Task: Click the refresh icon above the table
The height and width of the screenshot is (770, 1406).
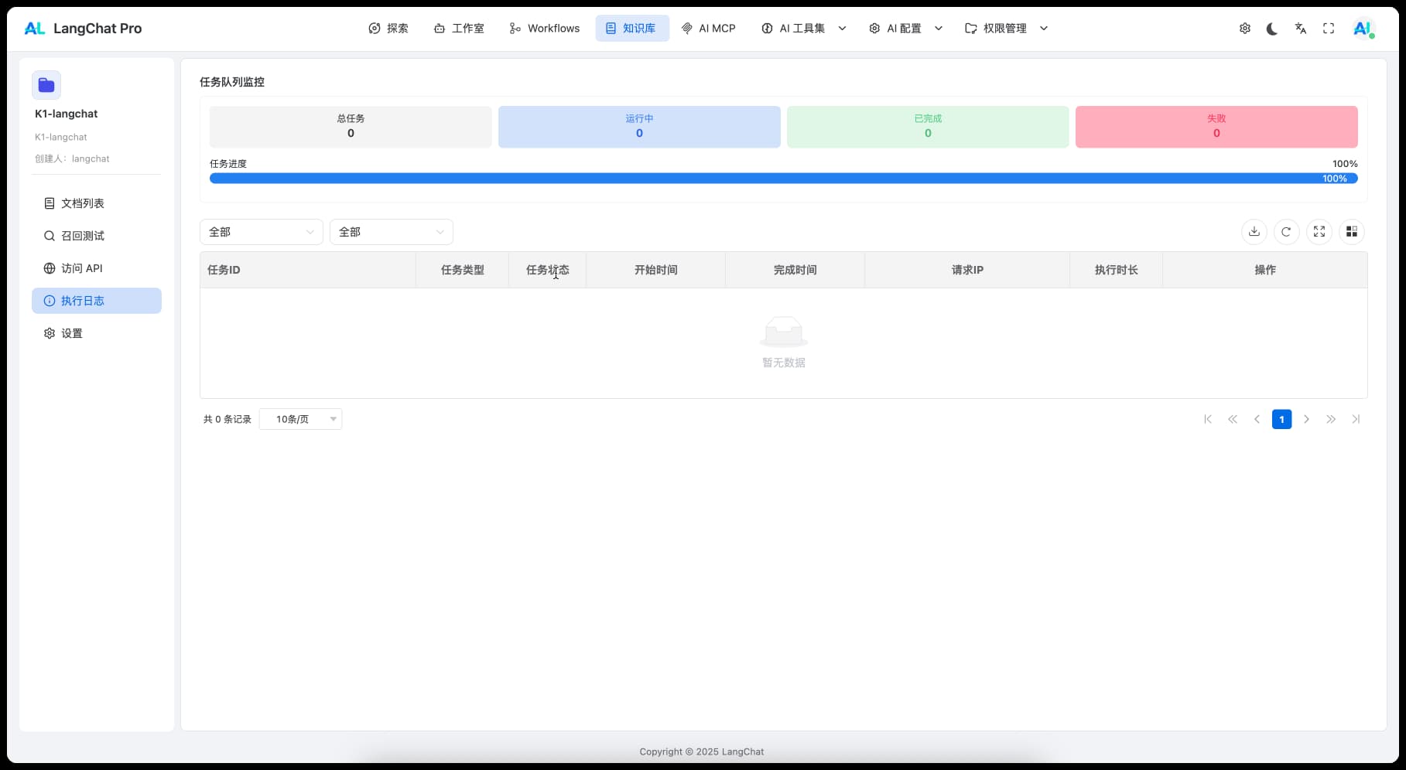Action: click(1286, 232)
